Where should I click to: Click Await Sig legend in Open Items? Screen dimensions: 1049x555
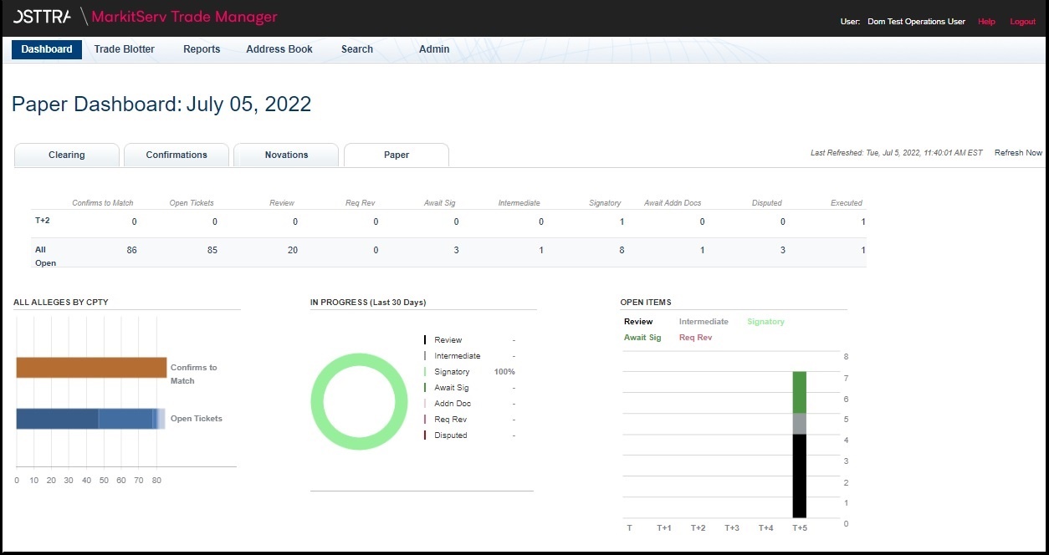642,338
